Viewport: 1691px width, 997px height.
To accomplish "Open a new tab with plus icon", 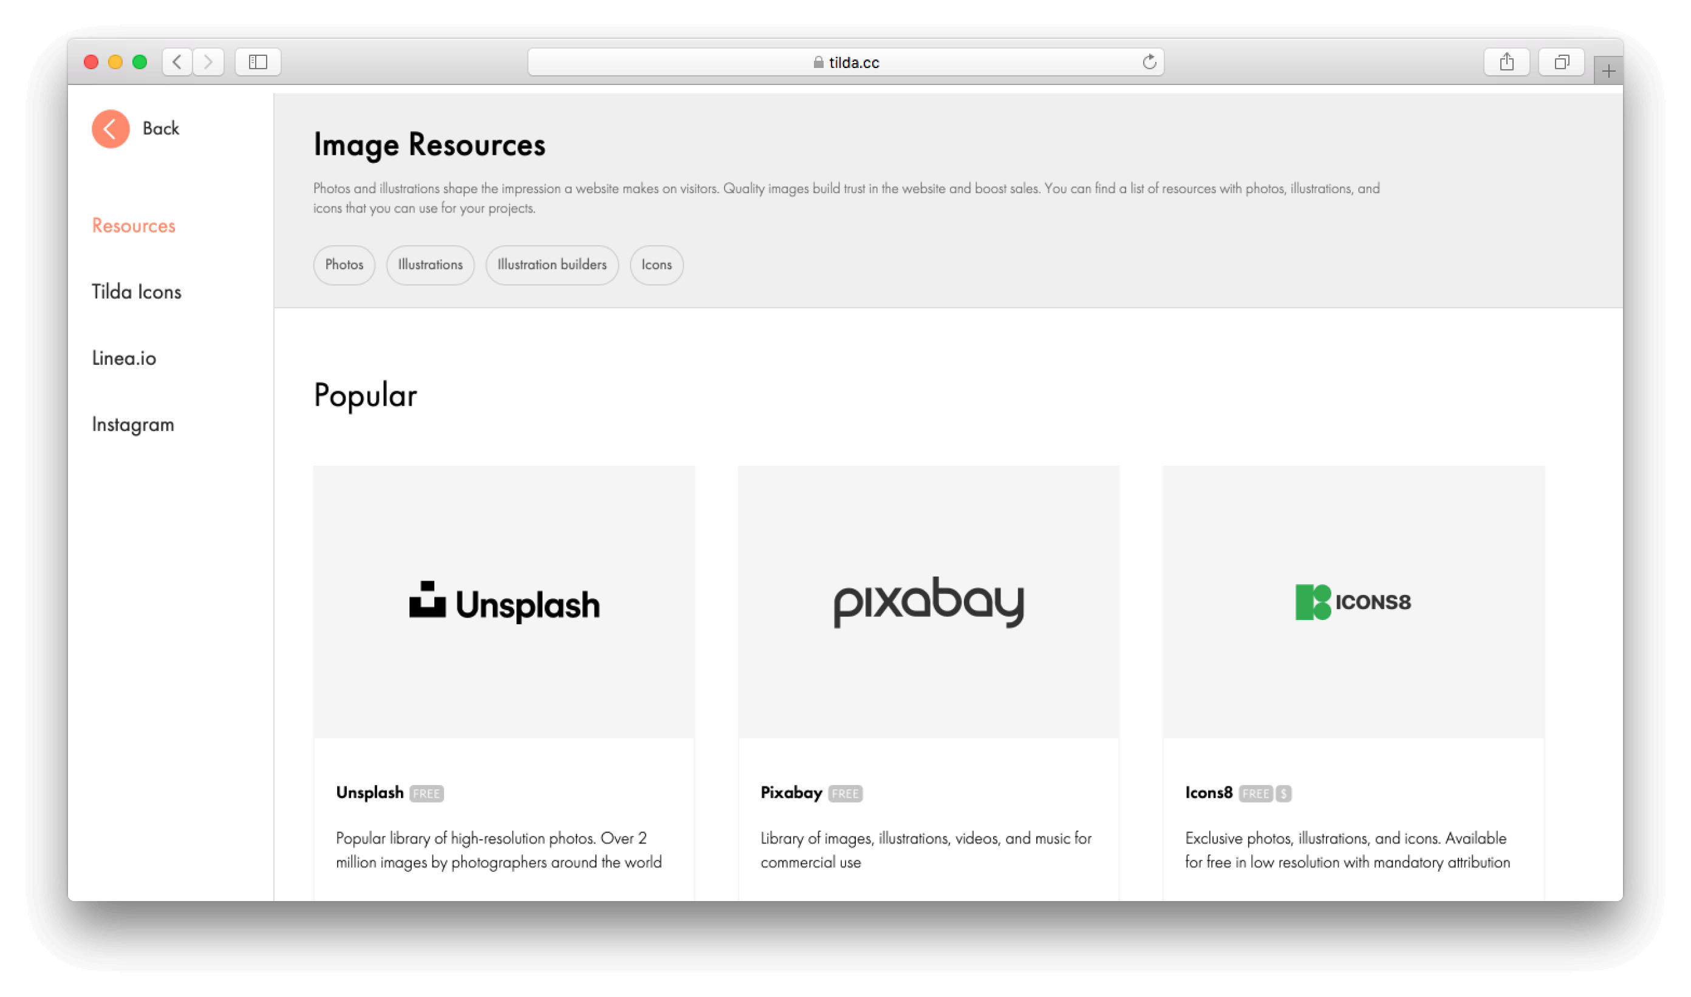I will [x=1608, y=70].
